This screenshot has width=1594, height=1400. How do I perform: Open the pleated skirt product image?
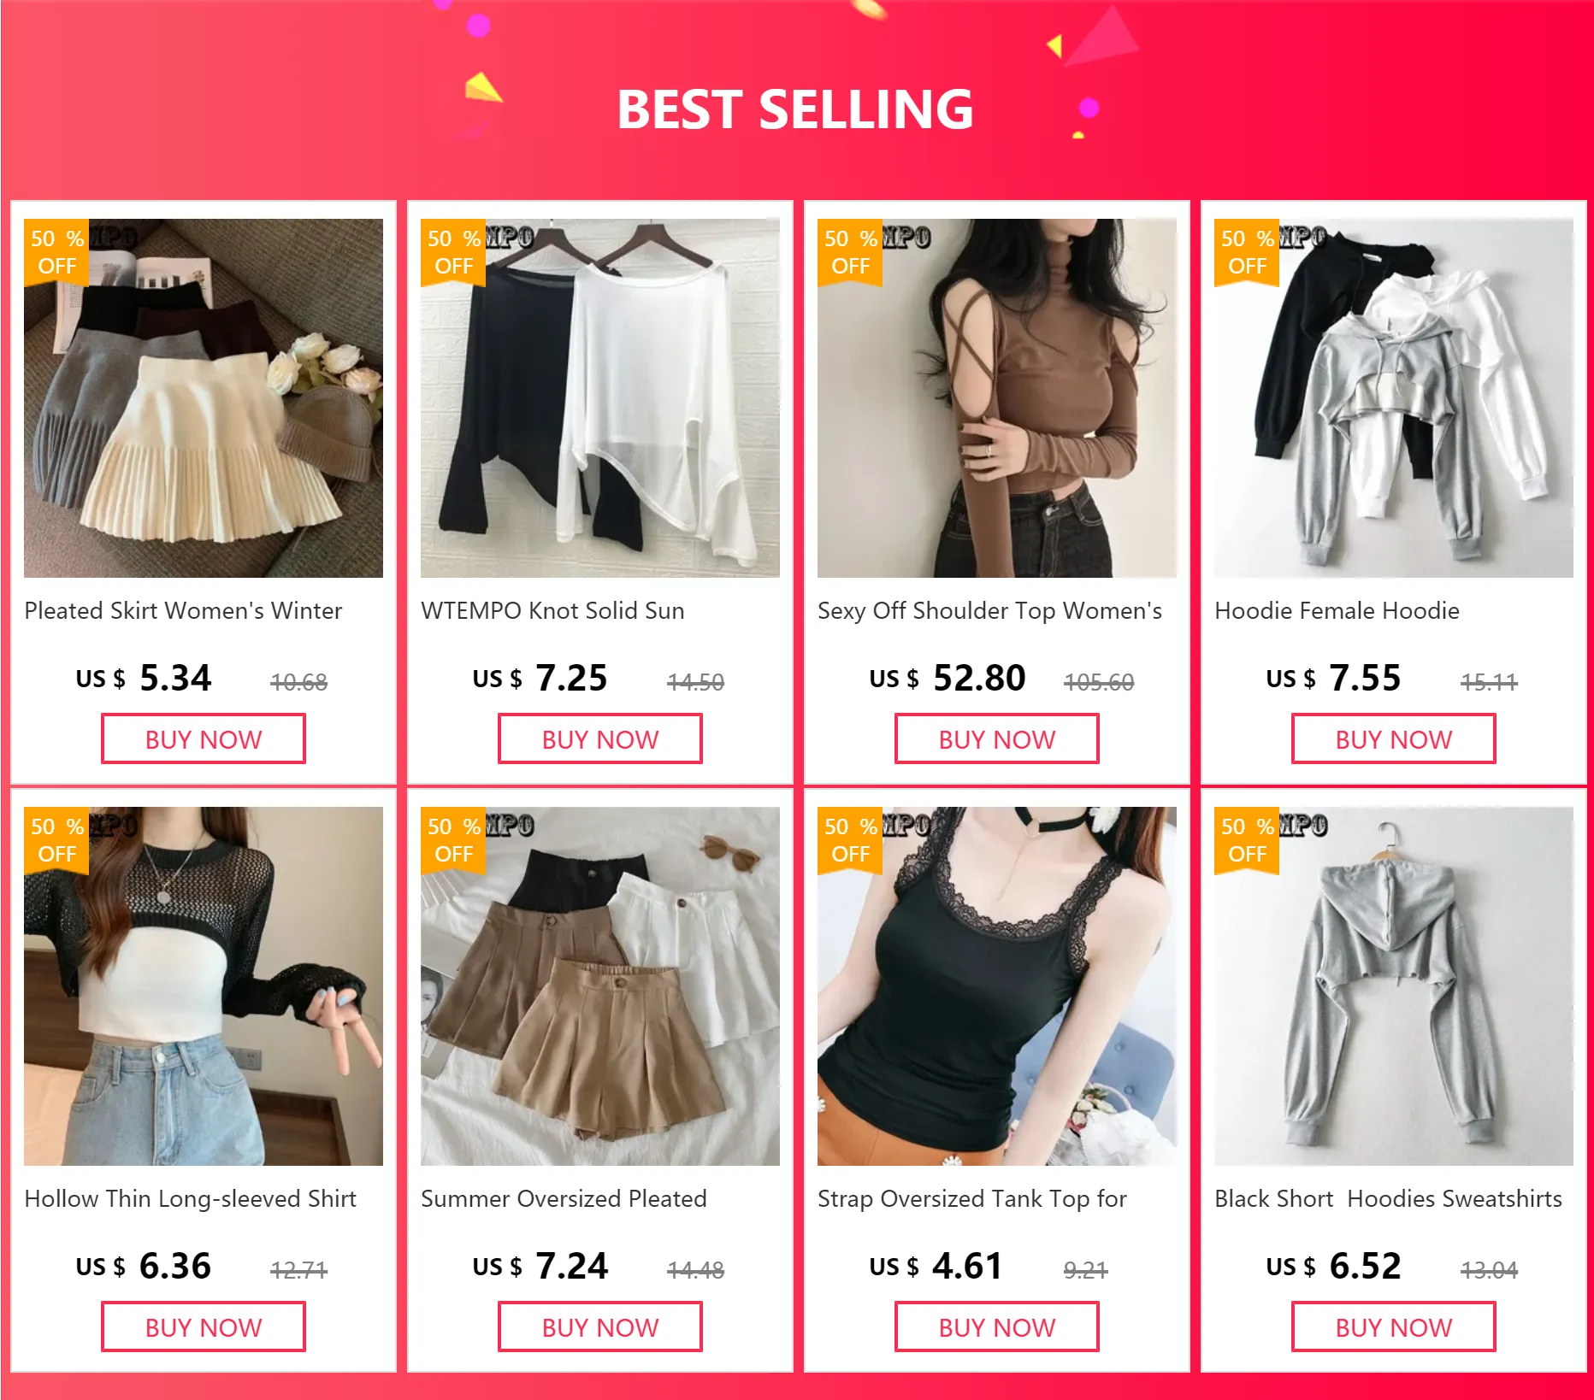coord(204,398)
